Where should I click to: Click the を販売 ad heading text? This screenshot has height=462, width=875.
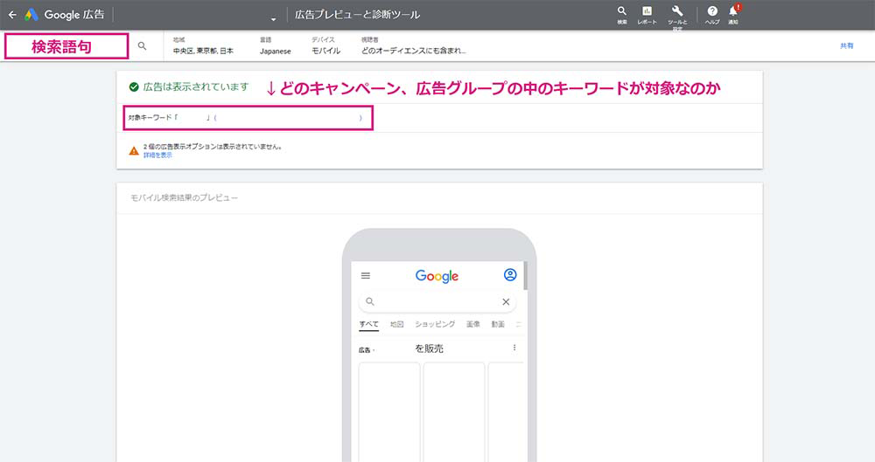tap(429, 348)
